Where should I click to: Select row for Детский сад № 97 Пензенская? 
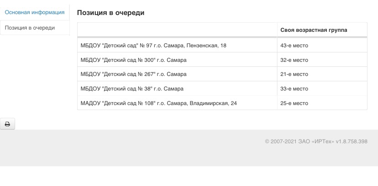[x=222, y=45]
